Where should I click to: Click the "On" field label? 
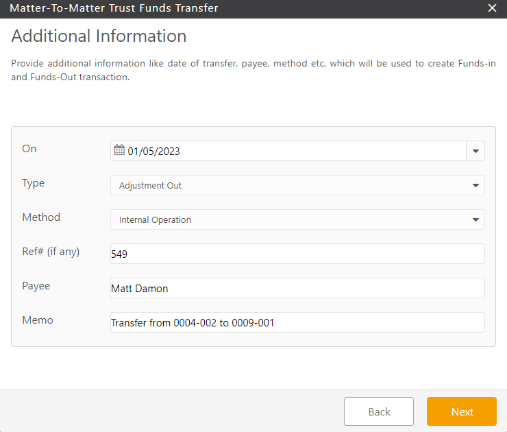(29, 149)
